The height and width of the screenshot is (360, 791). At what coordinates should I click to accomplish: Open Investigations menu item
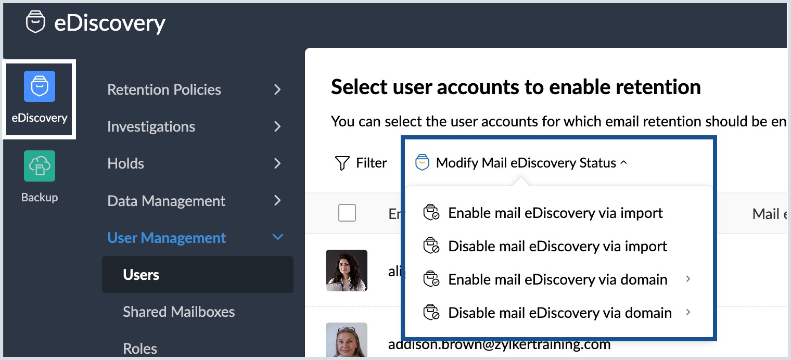pos(151,126)
